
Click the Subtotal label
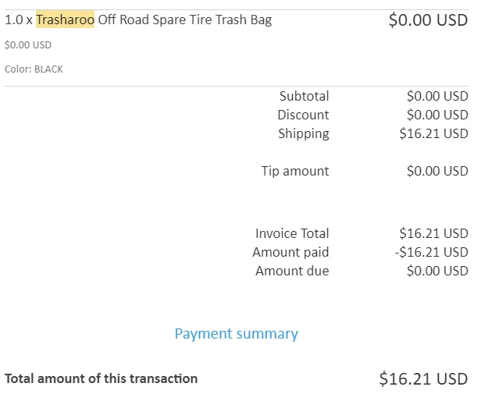(304, 96)
